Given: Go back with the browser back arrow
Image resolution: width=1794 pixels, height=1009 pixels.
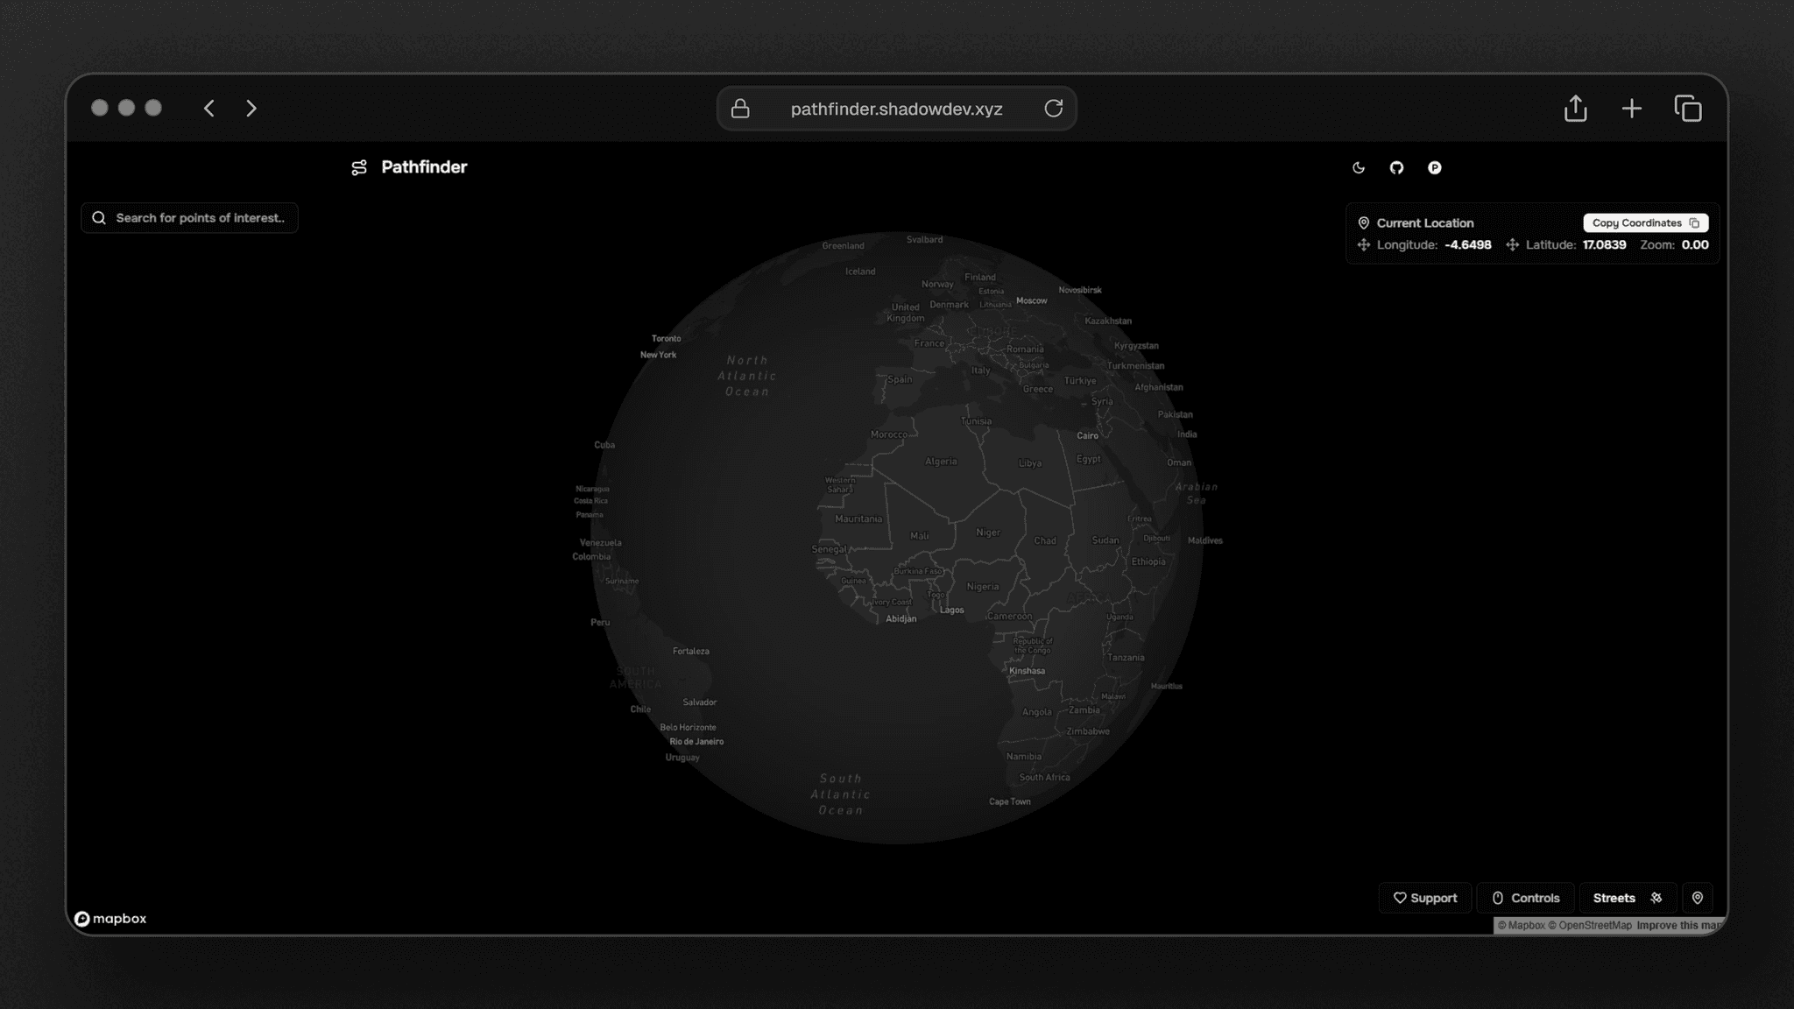Looking at the screenshot, I should (208, 109).
